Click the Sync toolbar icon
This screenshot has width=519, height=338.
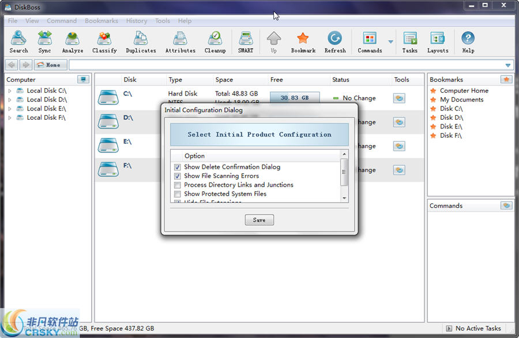point(44,42)
